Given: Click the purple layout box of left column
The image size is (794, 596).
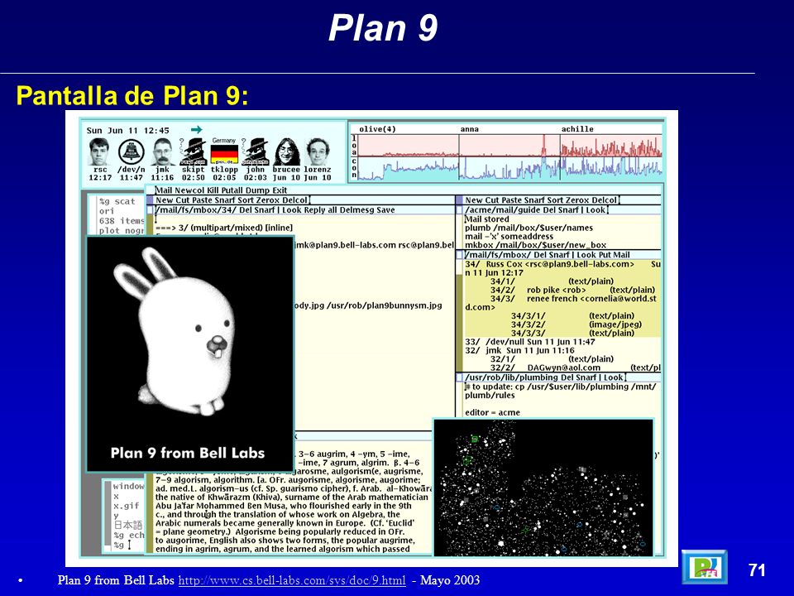Looking at the screenshot, I should tap(150, 200).
